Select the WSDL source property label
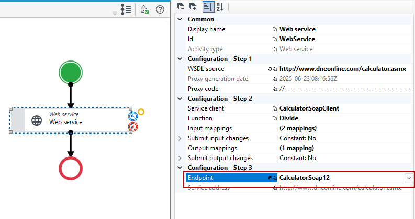The width and height of the screenshot is (415, 219). (x=206, y=69)
